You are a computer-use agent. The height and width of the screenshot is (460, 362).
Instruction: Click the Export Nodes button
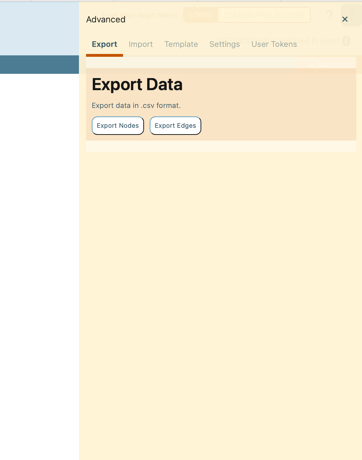click(118, 126)
